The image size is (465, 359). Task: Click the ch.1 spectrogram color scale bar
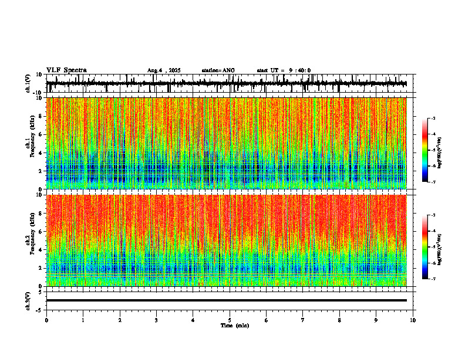425,150
